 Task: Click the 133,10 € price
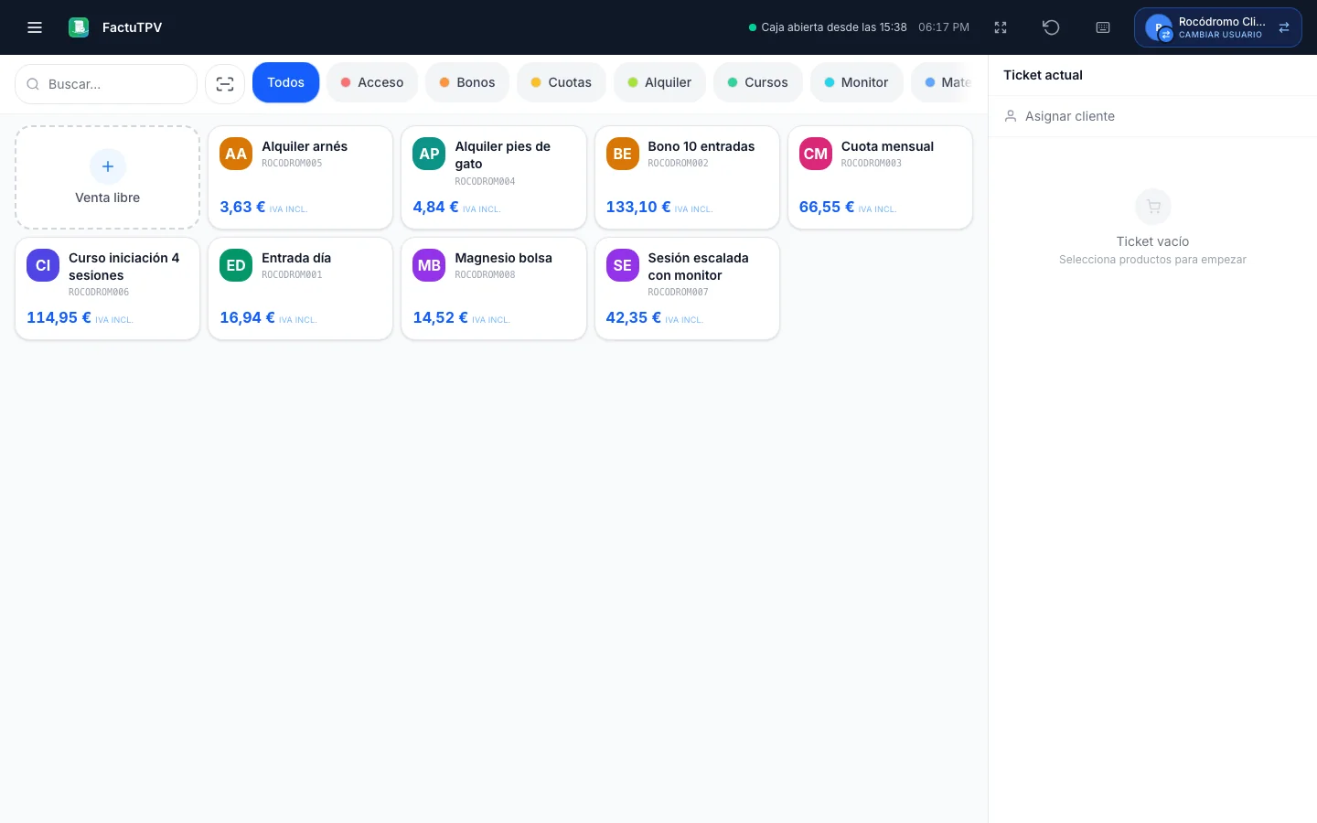(x=638, y=207)
